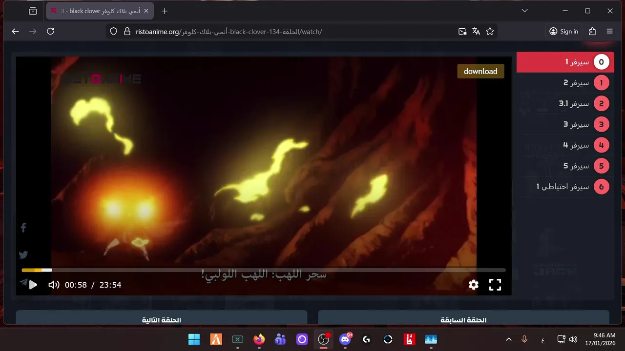Select backup server سيرفر احتياطي 1

pos(565,187)
